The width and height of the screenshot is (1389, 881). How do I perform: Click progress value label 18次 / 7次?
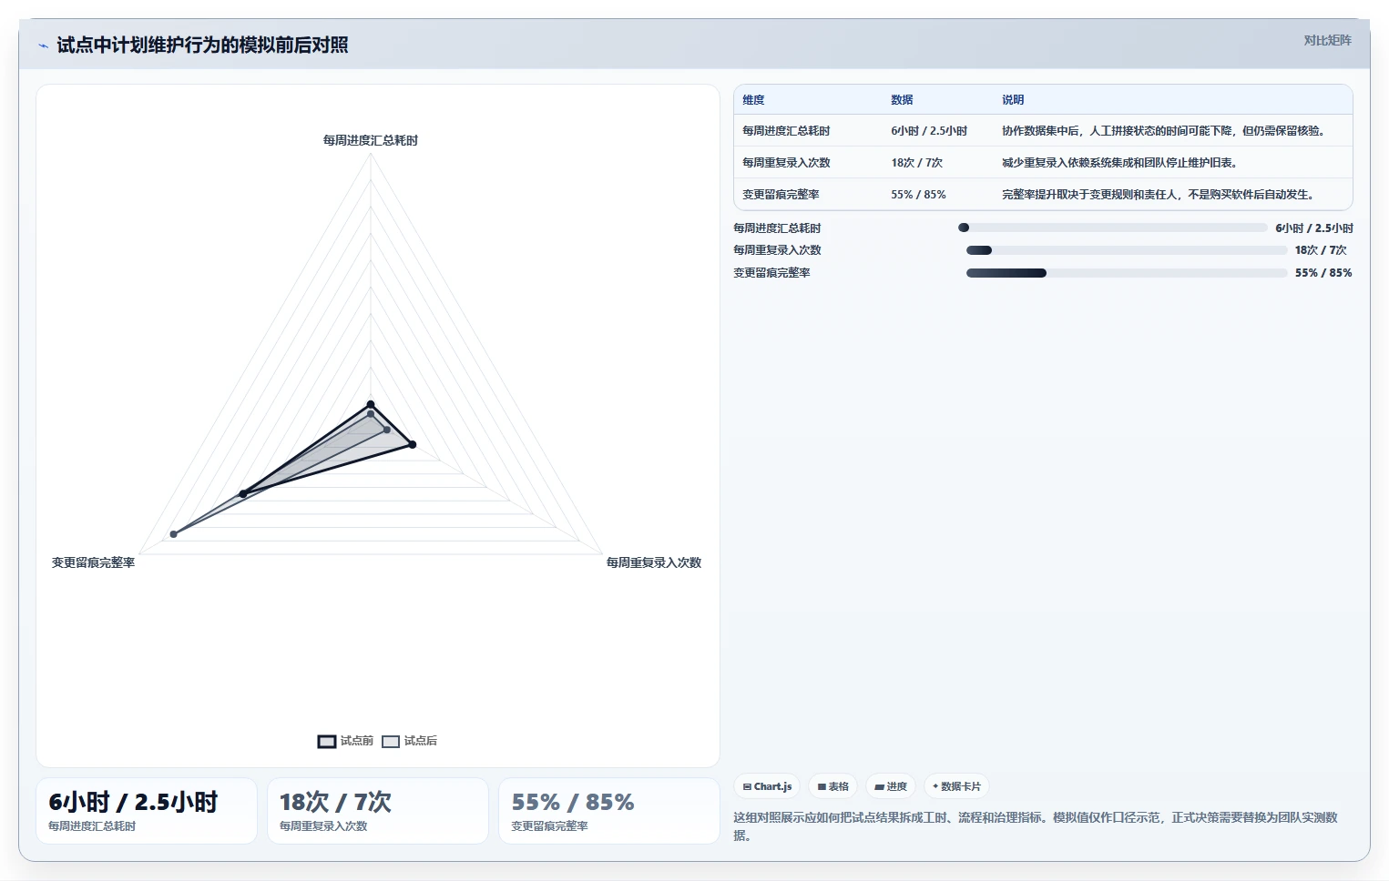tap(1321, 250)
